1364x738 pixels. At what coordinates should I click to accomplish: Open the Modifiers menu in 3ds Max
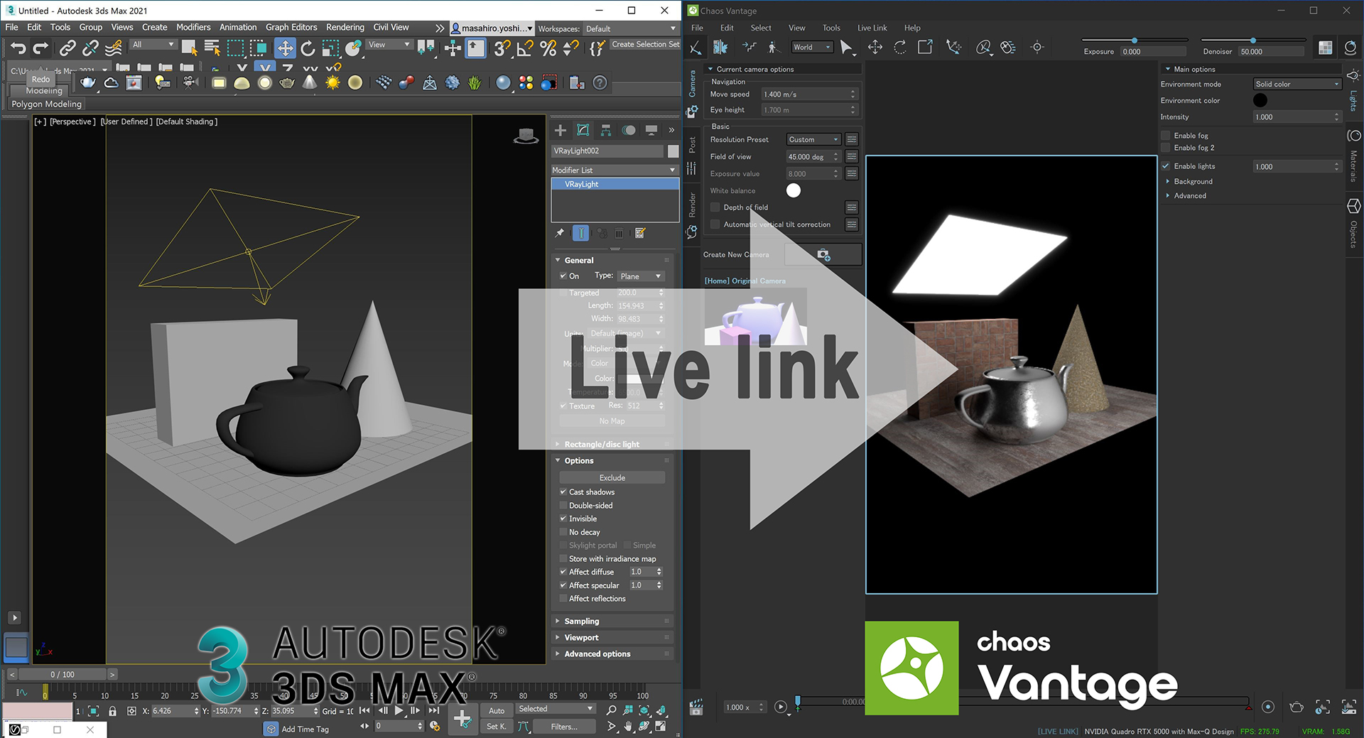coord(193,27)
